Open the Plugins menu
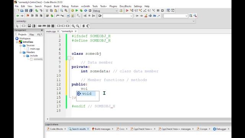245x138 pixels. [113, 6]
